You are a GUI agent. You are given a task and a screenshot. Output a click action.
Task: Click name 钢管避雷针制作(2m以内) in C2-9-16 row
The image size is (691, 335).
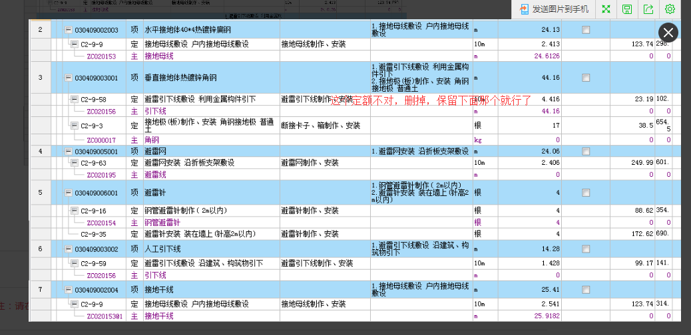coord(186,211)
